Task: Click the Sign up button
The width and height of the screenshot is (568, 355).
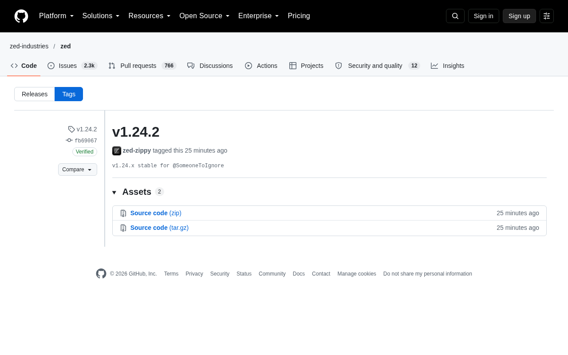Action: (x=519, y=16)
